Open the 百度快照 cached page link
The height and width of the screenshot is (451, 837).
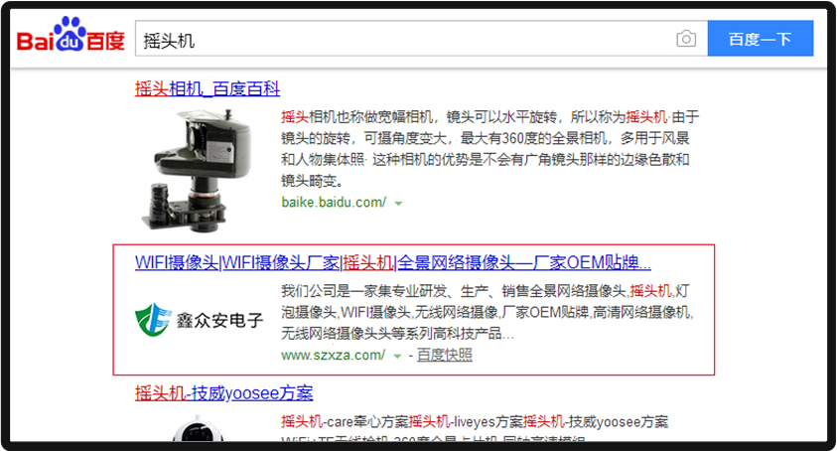pyautogui.click(x=444, y=355)
